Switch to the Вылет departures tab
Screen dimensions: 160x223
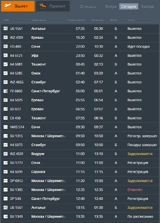tap(18, 6)
